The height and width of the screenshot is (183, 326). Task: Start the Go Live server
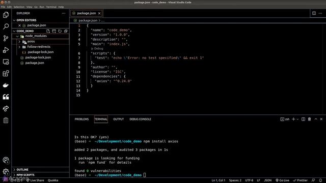[282, 180]
